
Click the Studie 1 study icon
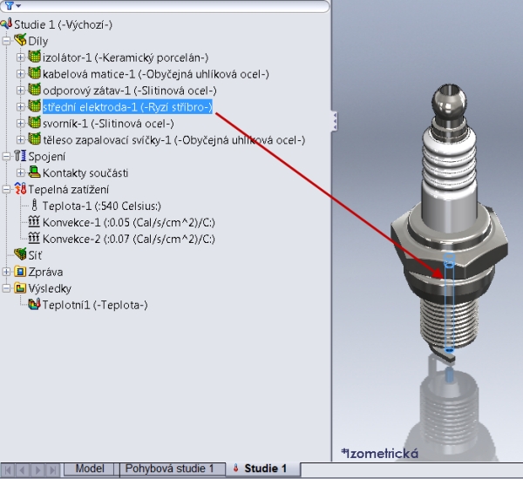(x=6, y=24)
